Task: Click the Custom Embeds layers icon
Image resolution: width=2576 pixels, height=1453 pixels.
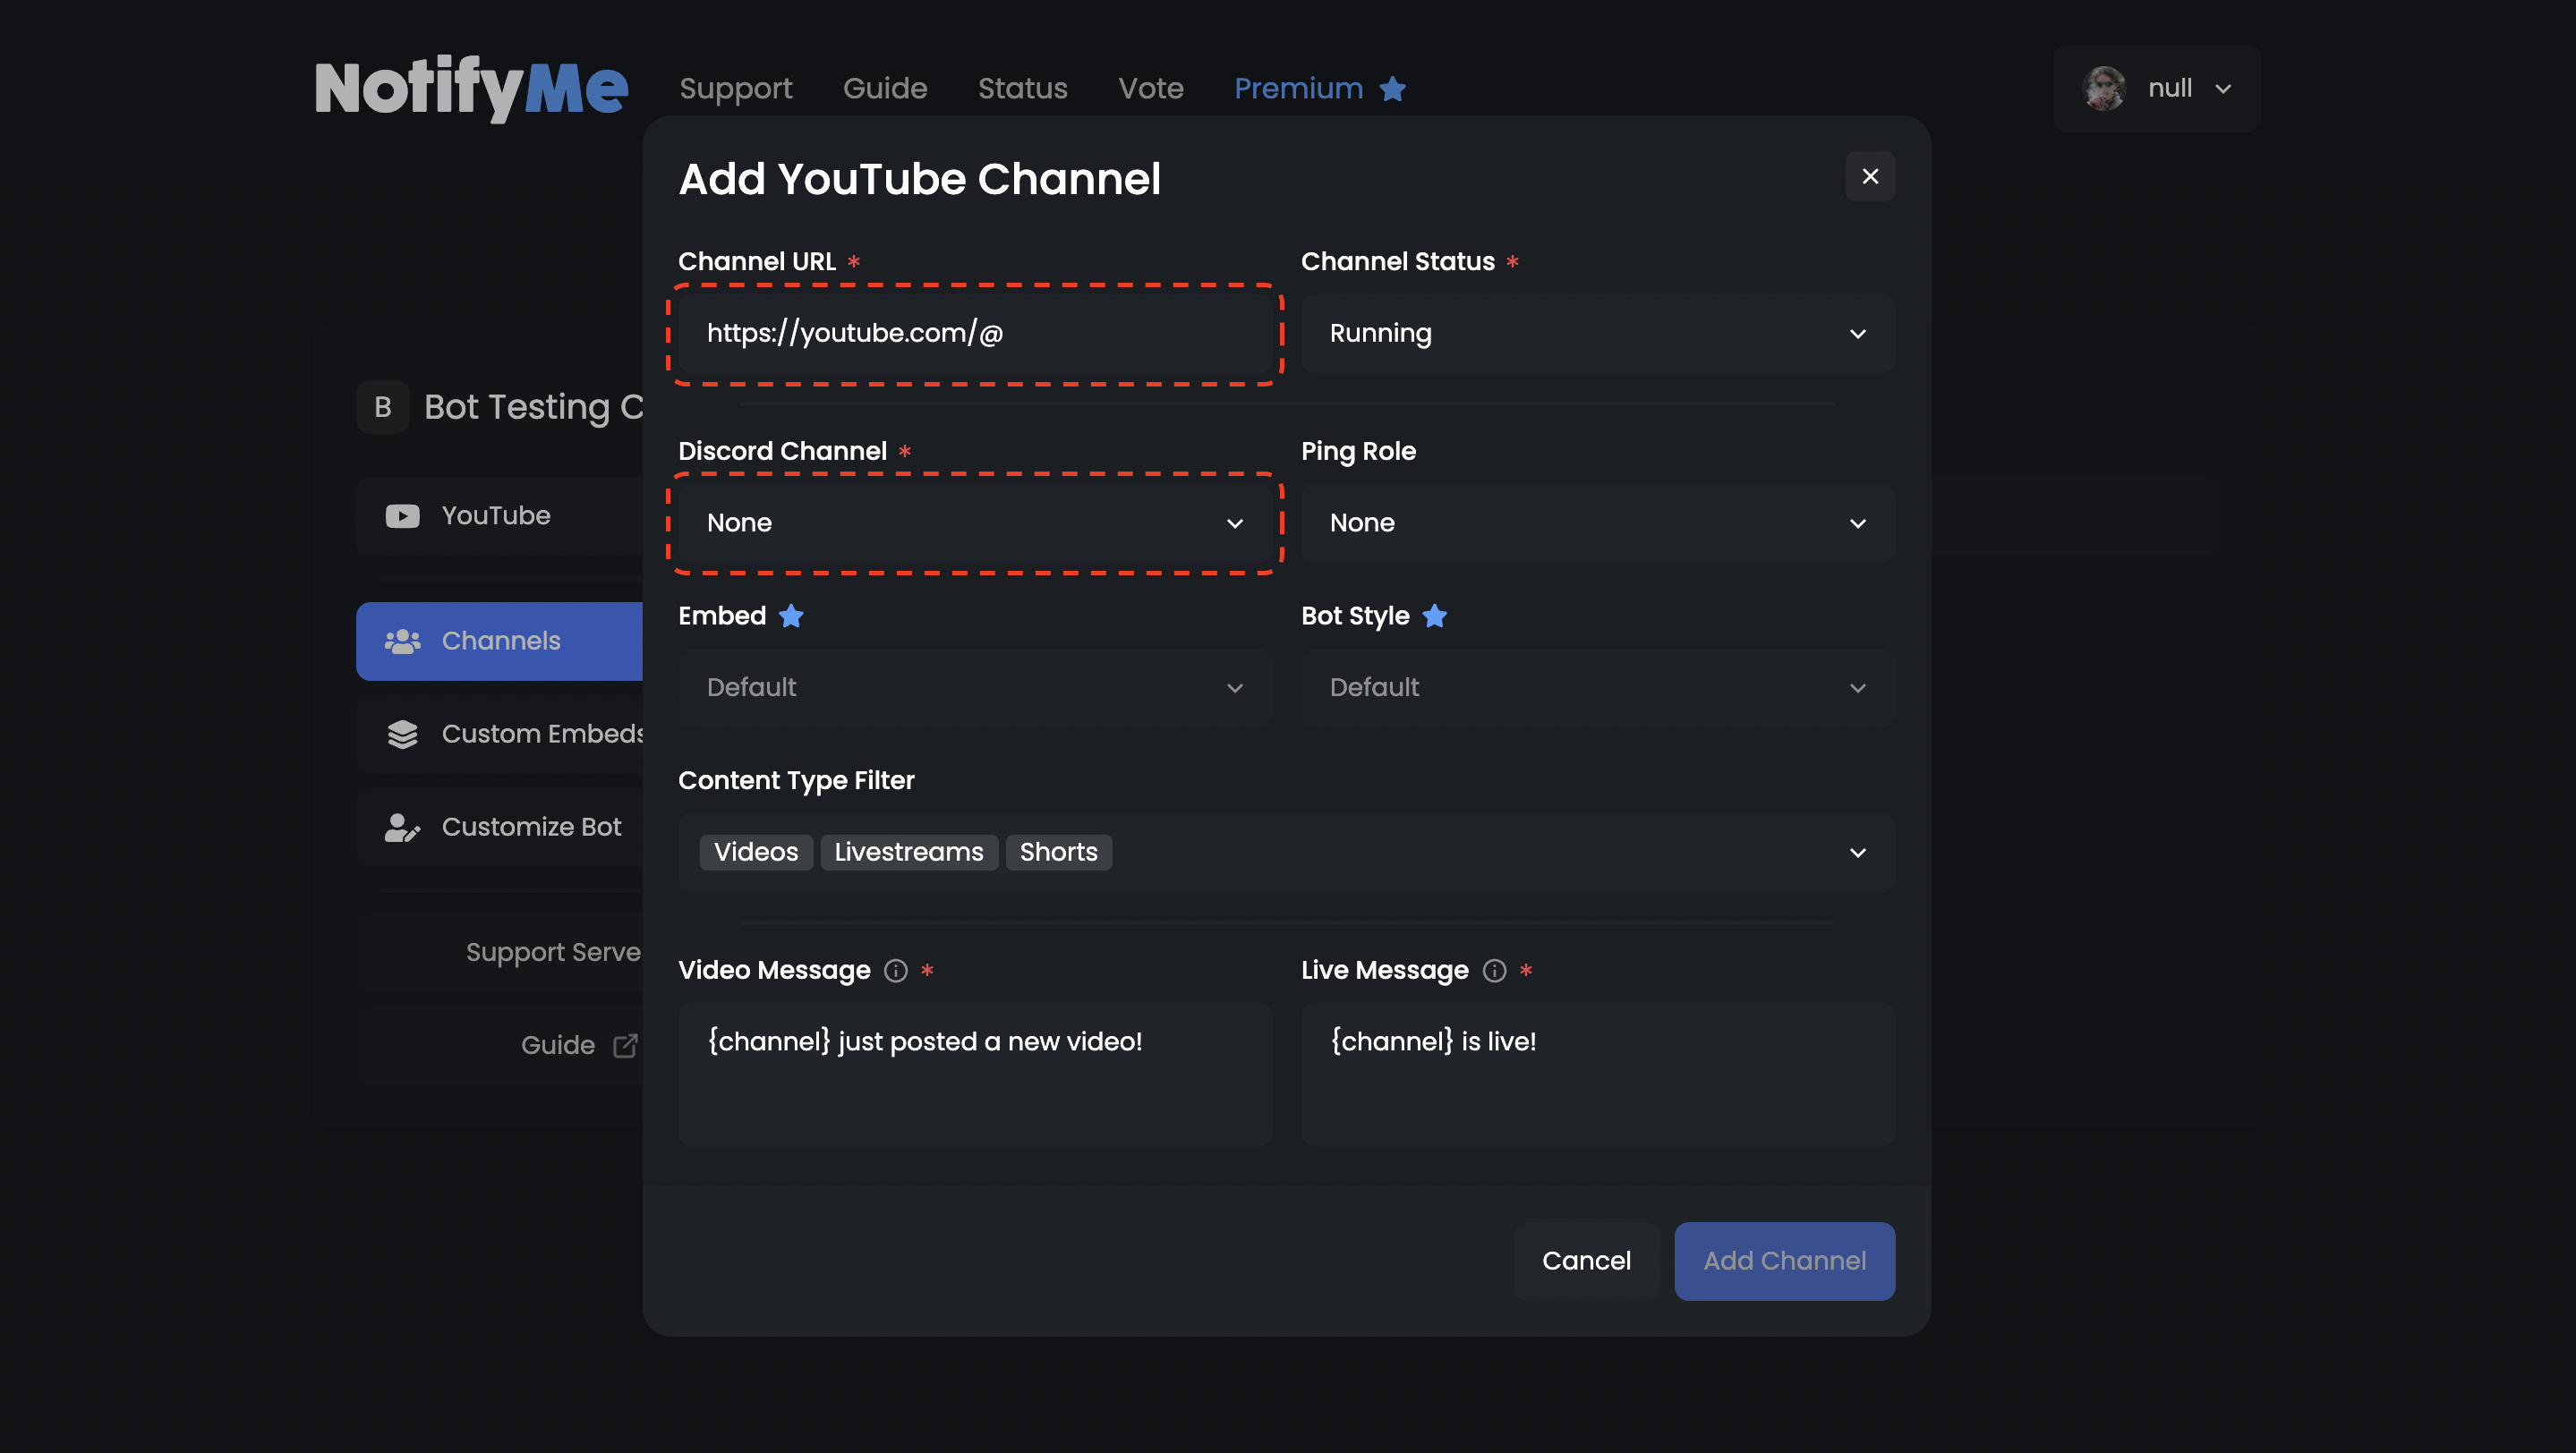Action: (402, 734)
